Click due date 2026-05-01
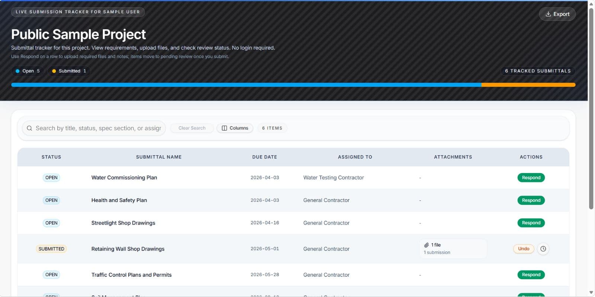The width and height of the screenshot is (595, 297). (265, 249)
